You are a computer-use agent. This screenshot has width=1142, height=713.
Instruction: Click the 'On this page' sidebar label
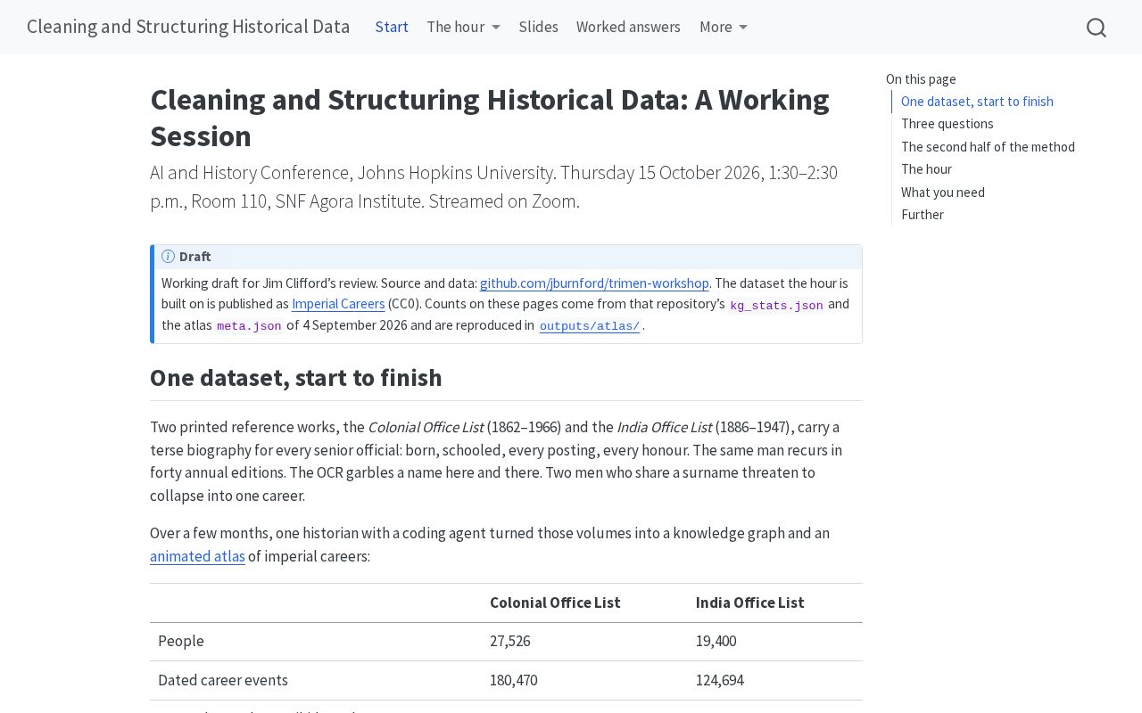[x=921, y=79]
